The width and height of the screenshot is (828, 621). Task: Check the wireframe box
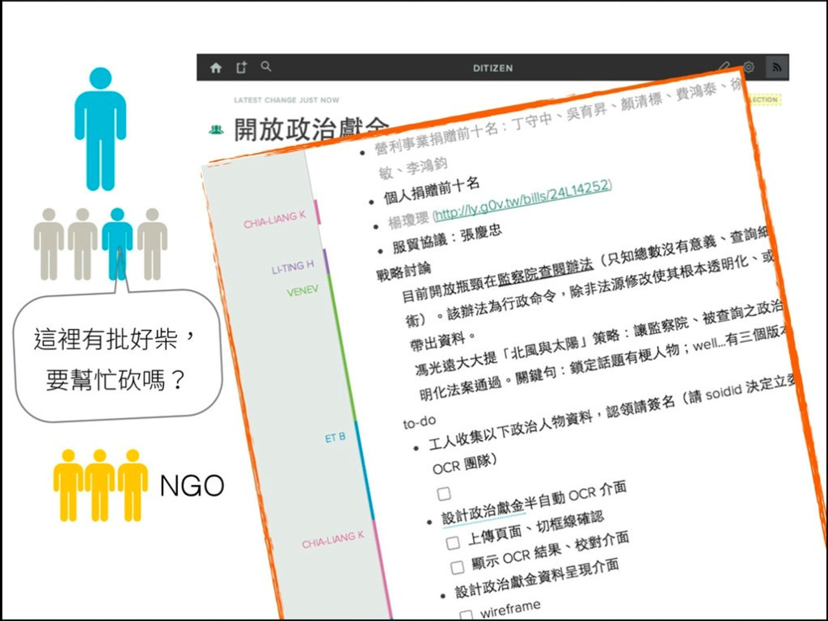tap(467, 615)
